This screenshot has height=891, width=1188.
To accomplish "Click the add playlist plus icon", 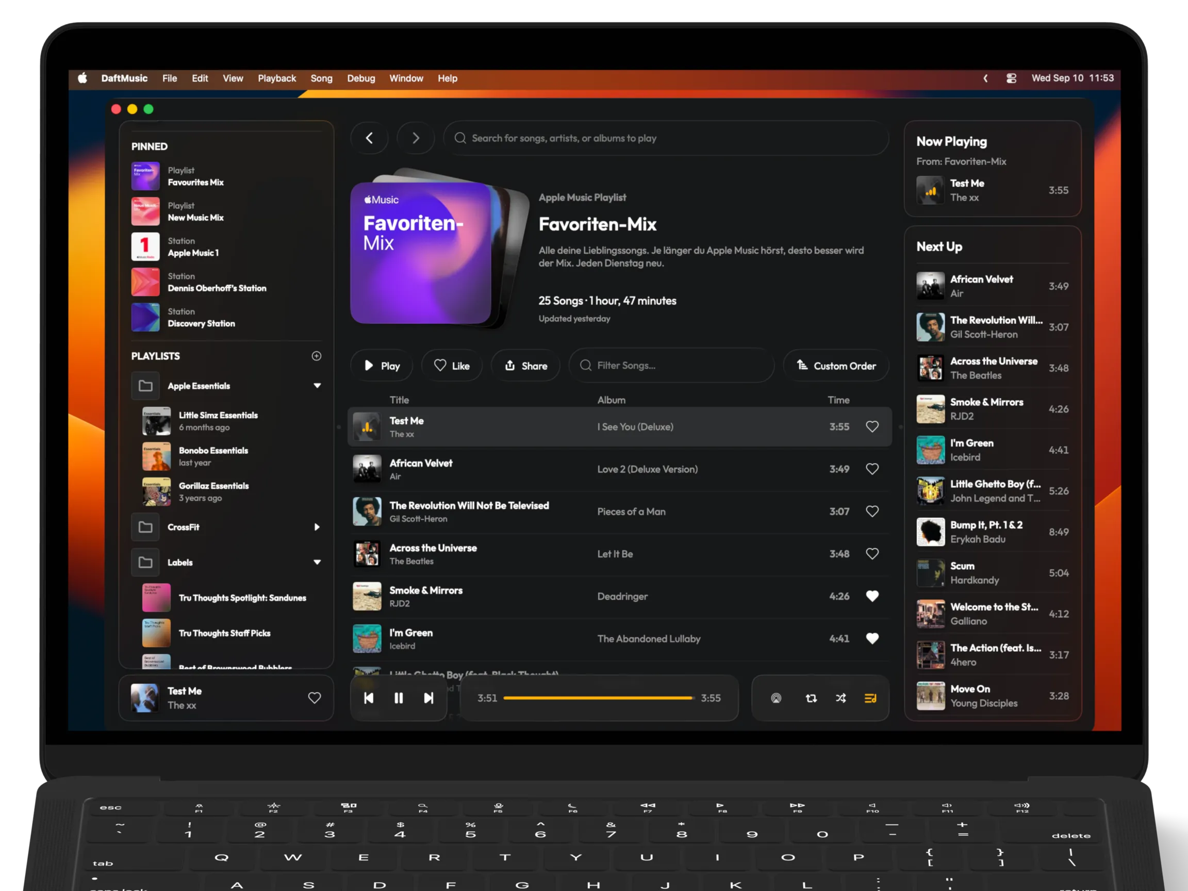I will (316, 356).
